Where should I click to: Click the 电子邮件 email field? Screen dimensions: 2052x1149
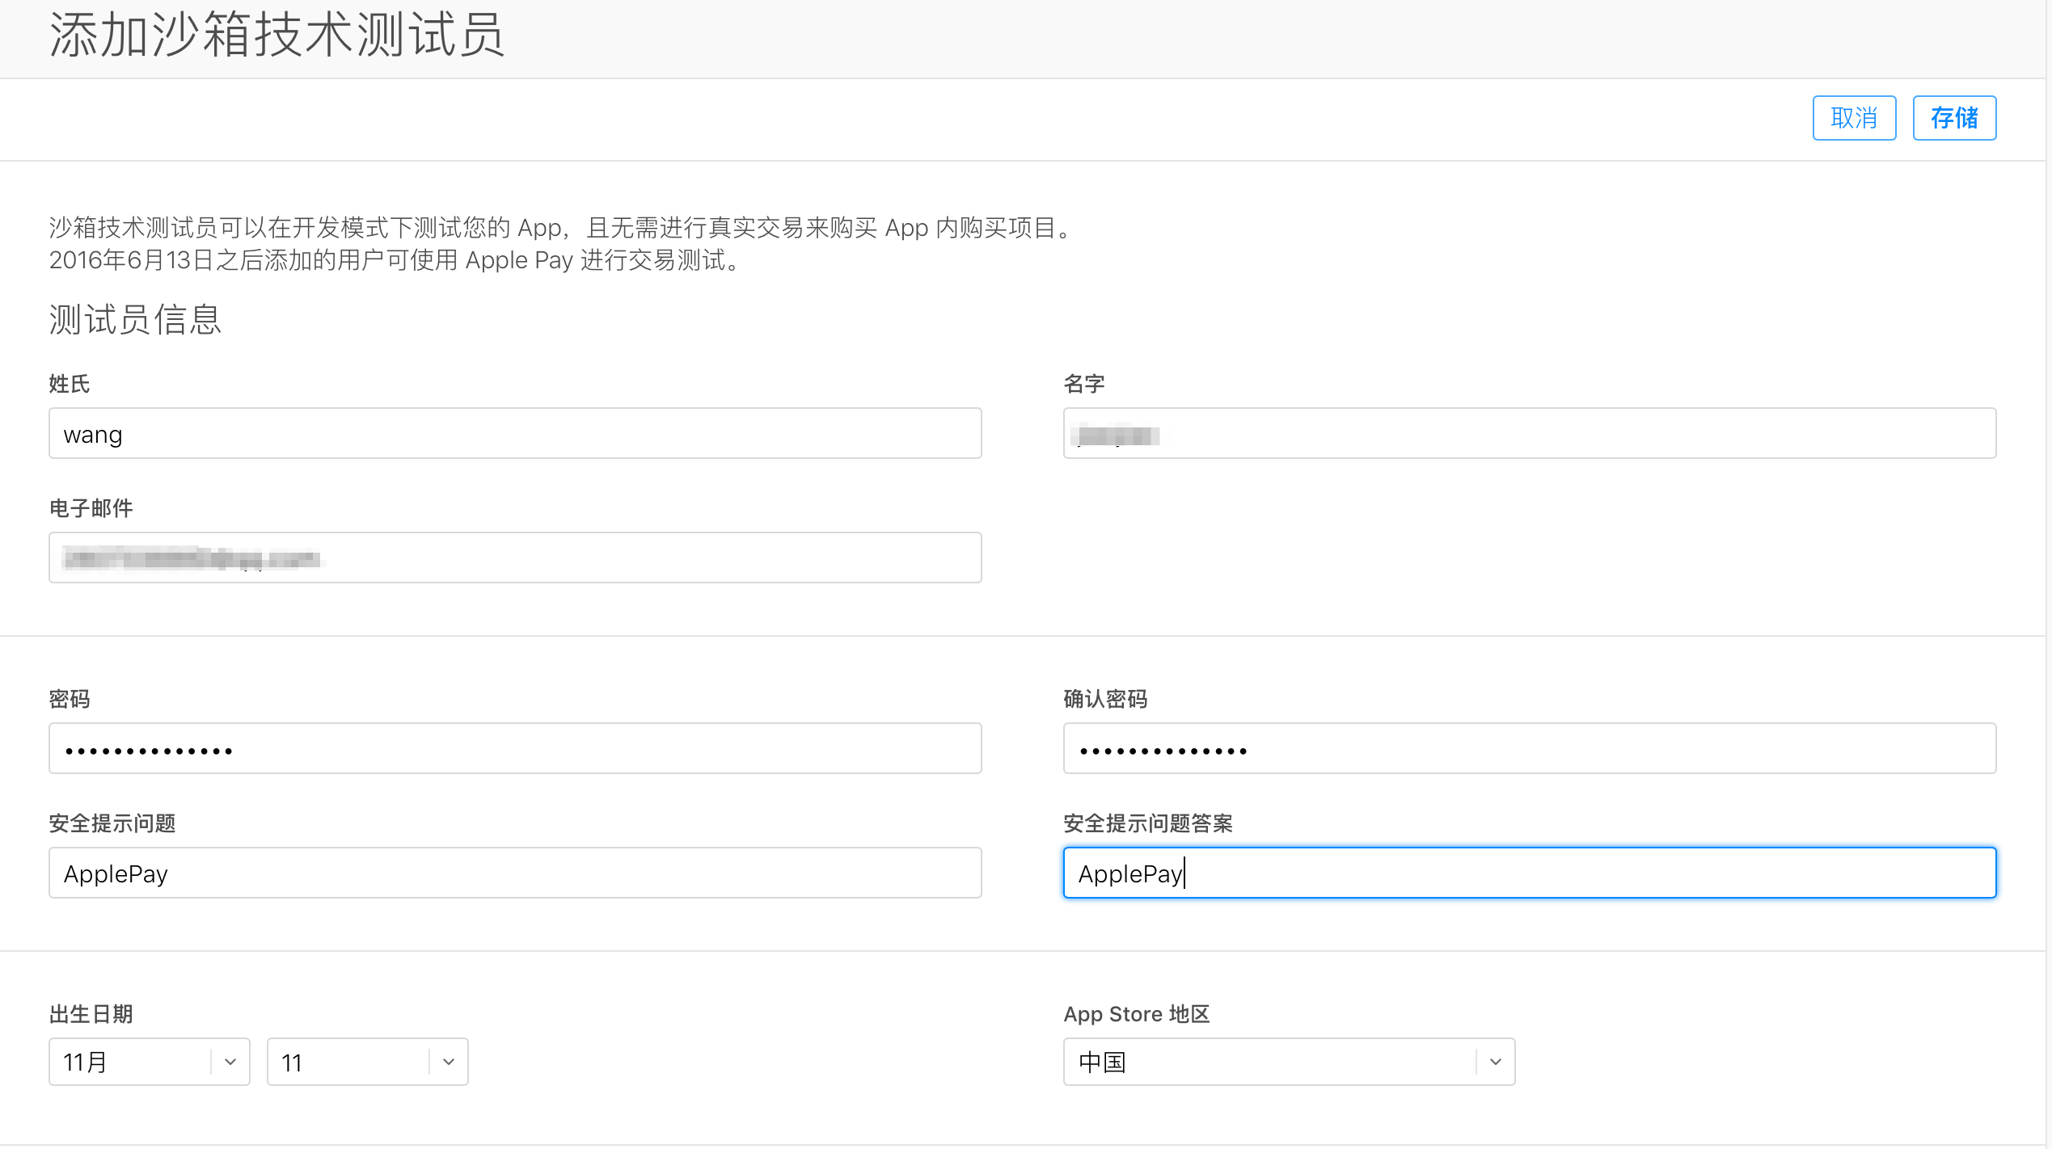coord(514,558)
